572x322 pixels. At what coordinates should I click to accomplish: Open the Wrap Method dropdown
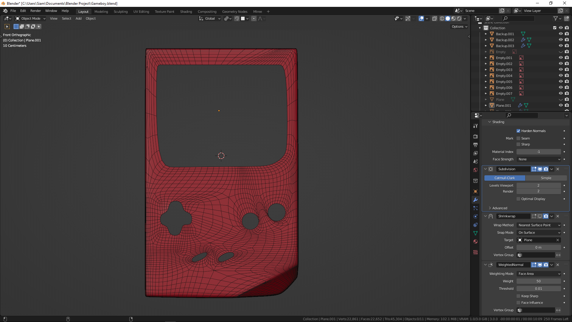click(539, 225)
